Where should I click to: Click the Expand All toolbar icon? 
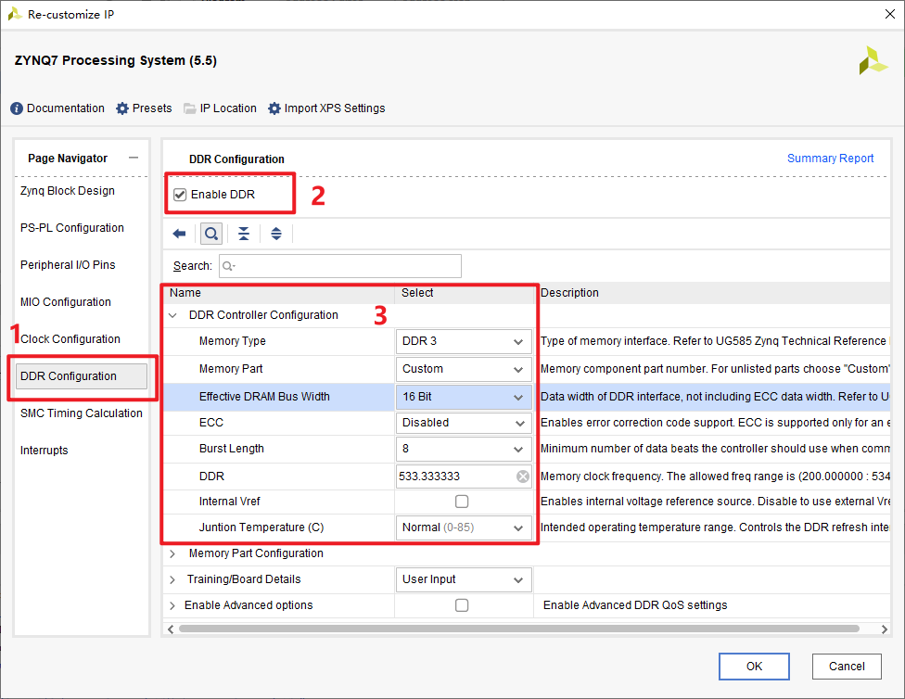click(x=276, y=234)
